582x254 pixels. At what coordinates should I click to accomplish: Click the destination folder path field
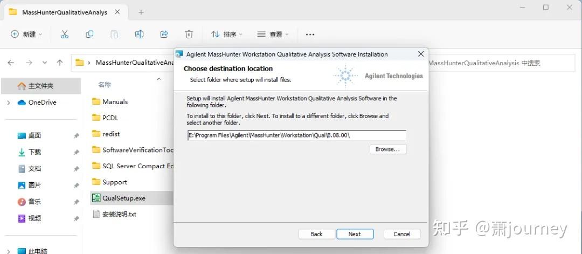pyautogui.click(x=296, y=135)
